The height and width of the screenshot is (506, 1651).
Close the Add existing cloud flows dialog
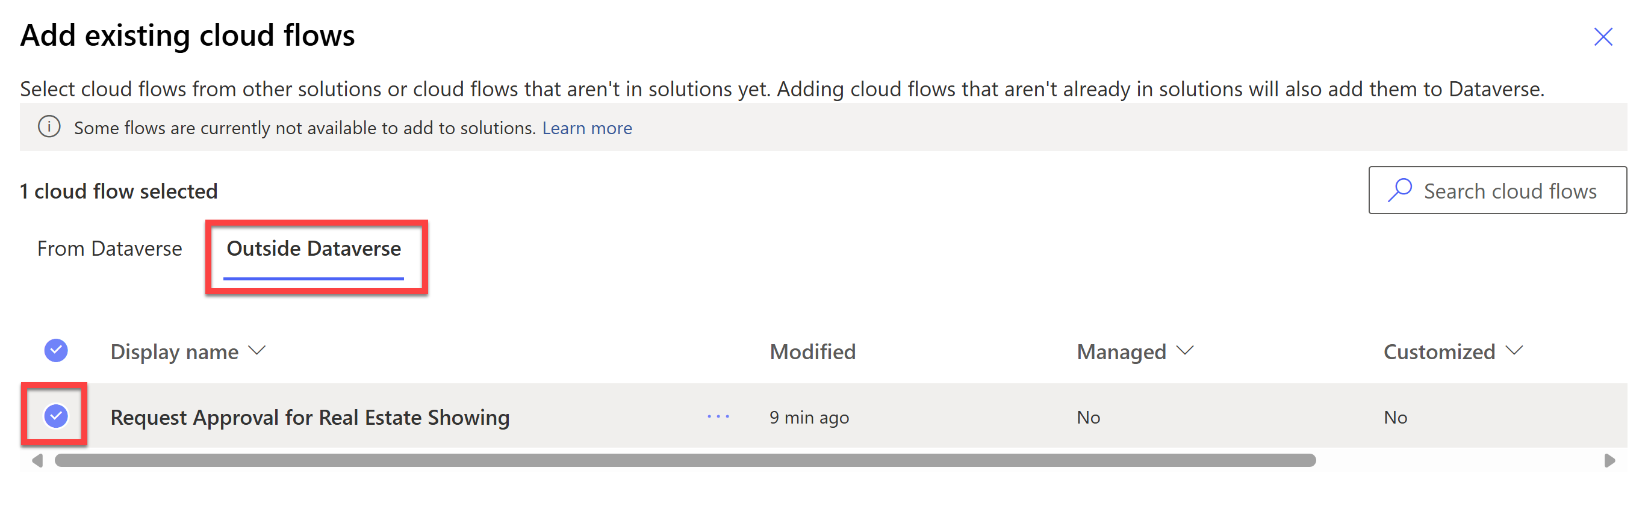pyautogui.click(x=1602, y=37)
